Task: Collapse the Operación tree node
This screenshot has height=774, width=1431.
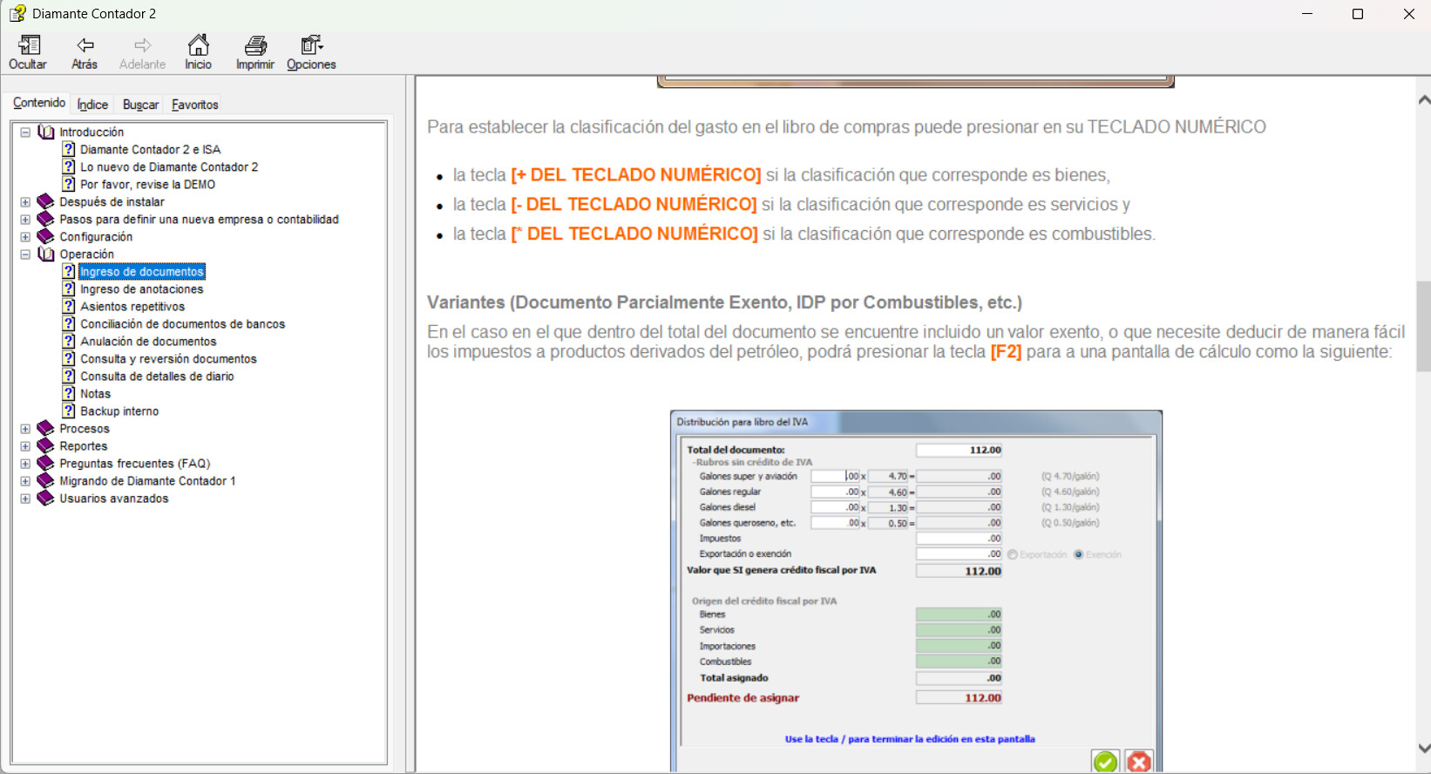Action: 25,255
